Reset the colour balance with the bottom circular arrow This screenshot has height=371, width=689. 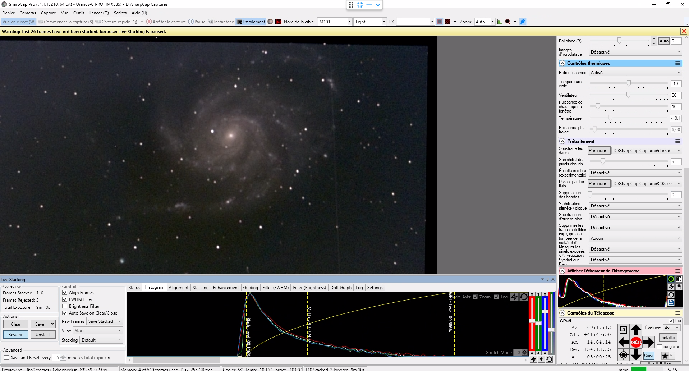[x=549, y=359]
